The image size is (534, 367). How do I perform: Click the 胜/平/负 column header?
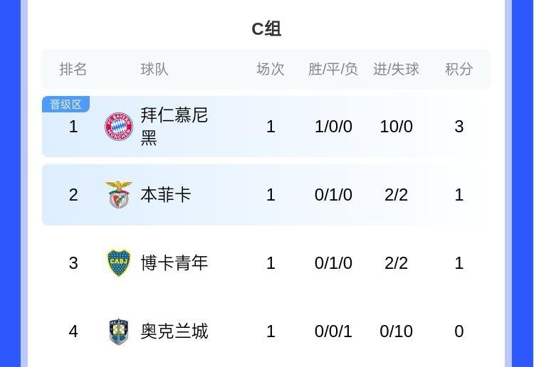(333, 69)
